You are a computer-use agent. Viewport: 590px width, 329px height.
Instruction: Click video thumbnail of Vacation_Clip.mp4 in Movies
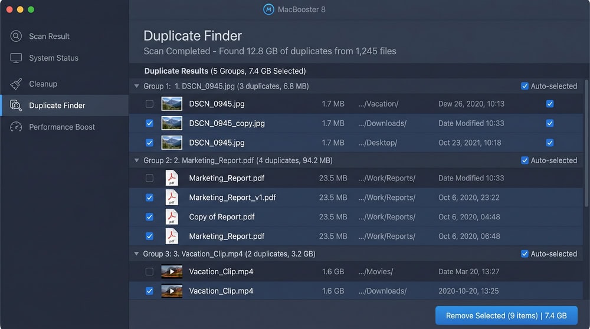click(172, 271)
